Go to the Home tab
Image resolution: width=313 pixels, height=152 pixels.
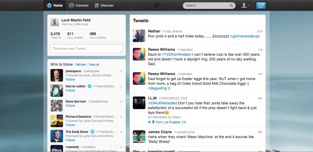point(55,5)
